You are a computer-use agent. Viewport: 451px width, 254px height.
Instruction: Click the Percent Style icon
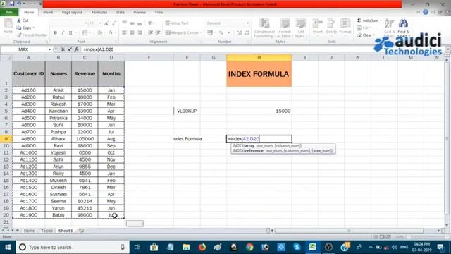[221, 33]
